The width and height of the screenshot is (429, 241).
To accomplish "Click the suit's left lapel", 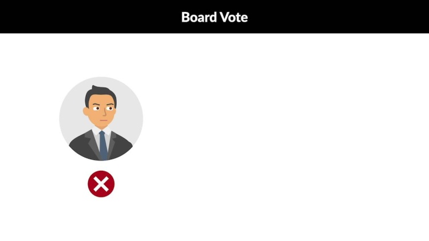I will click(92, 143).
